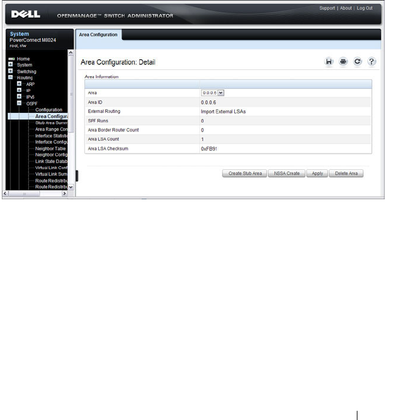Click the navigation pane collapse handle
This screenshot has height=420, width=393.
(77, 176)
